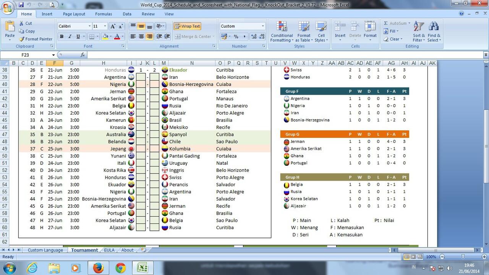Switch to Page Layout view in status bar
Screen dimensions: 489x275
coord(413,257)
